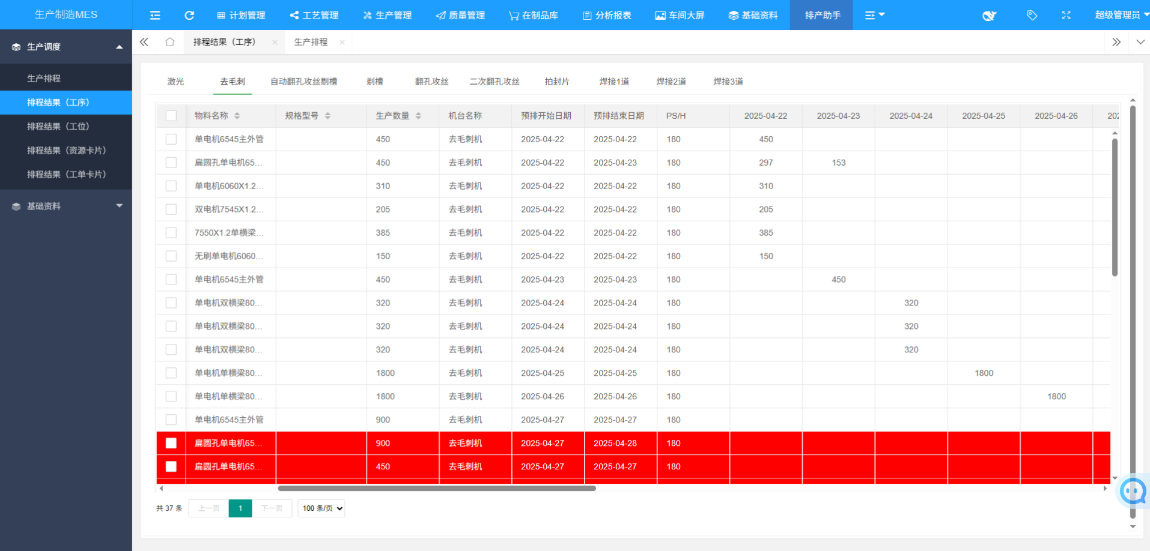The width and height of the screenshot is (1150, 551).
Task: Click the sidebar collapse hamburger icon
Action: 155,15
